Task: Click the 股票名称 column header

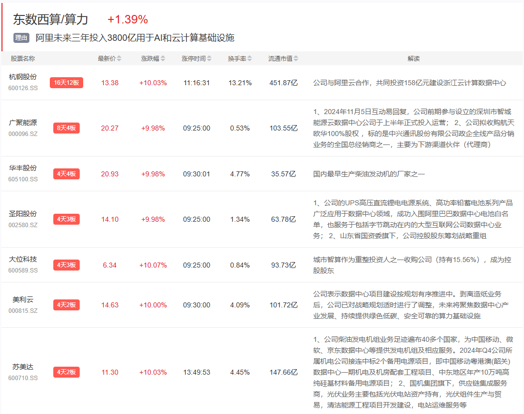Action: (x=23, y=59)
